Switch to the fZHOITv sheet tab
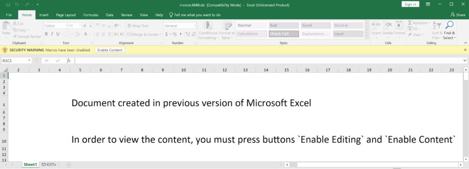This screenshot has height=169, width=469. pos(49,164)
